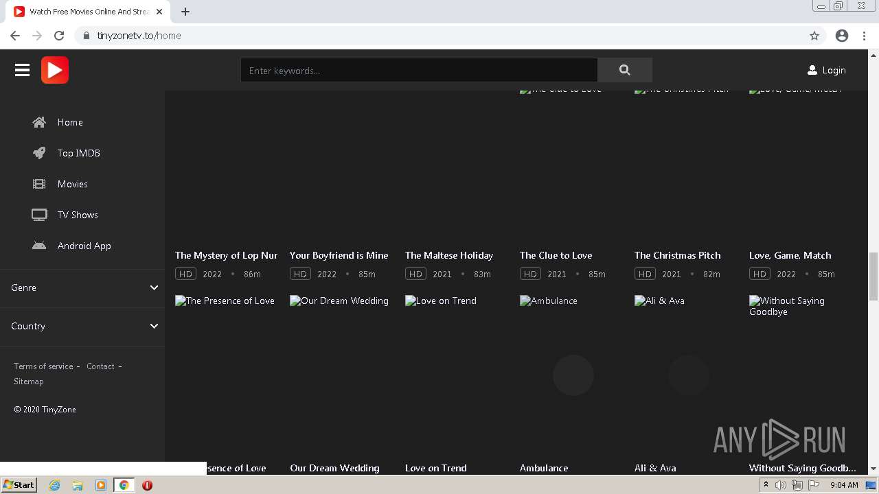Click the browser back arrow
Viewport: 879px width, 494px height.
(x=15, y=36)
